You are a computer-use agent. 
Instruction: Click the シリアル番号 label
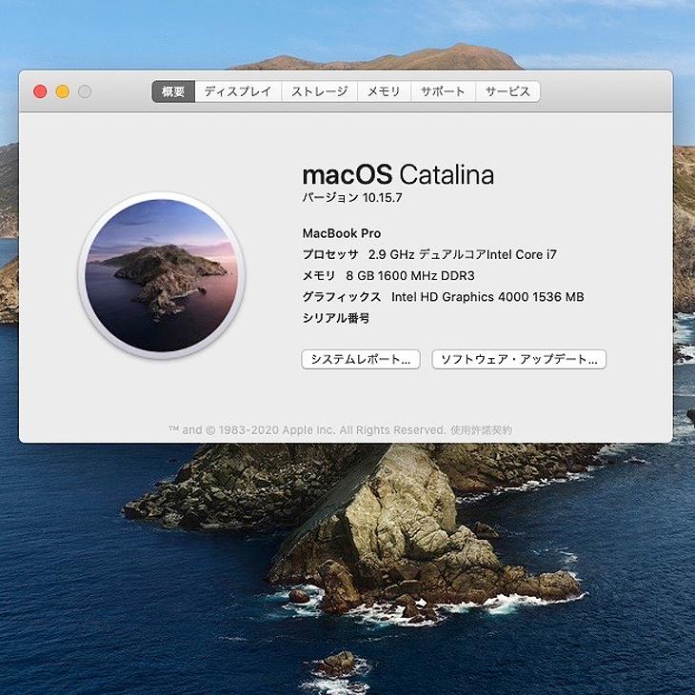[335, 318]
